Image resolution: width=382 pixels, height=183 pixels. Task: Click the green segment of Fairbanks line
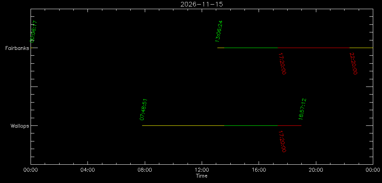coord(251,48)
